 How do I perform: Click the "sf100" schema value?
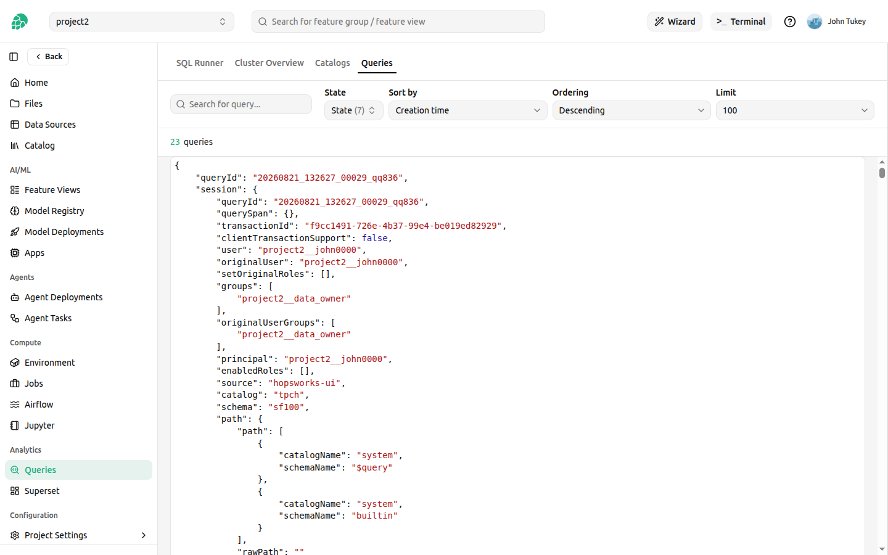[x=286, y=407]
